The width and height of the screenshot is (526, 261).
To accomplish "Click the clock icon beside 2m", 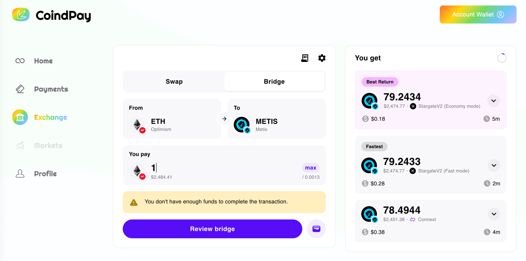I will 487,183.
